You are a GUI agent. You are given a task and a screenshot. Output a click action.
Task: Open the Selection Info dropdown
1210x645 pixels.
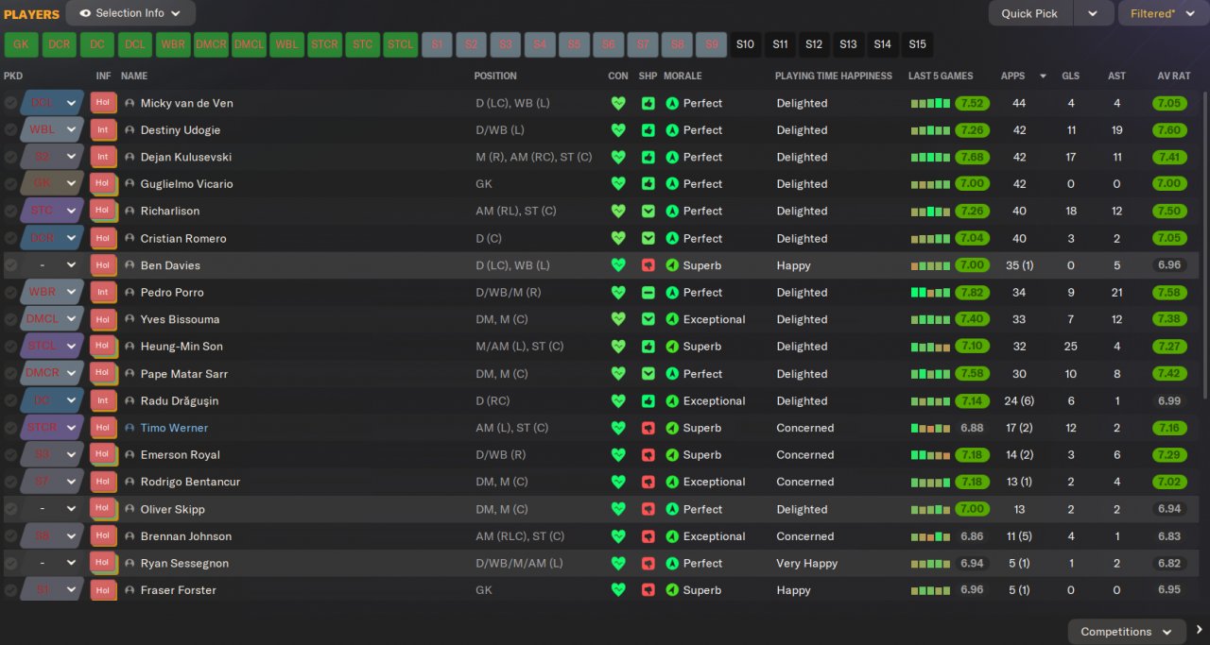130,13
